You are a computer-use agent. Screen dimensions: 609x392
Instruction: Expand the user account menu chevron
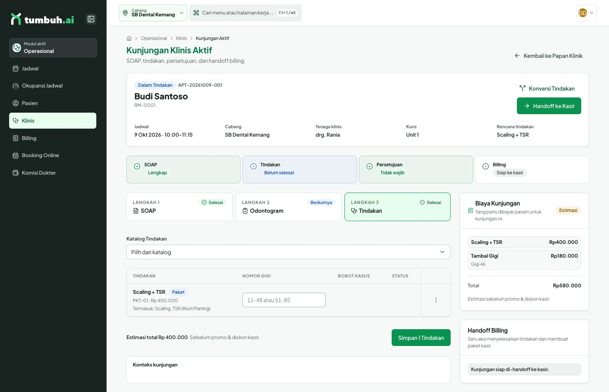pos(591,13)
